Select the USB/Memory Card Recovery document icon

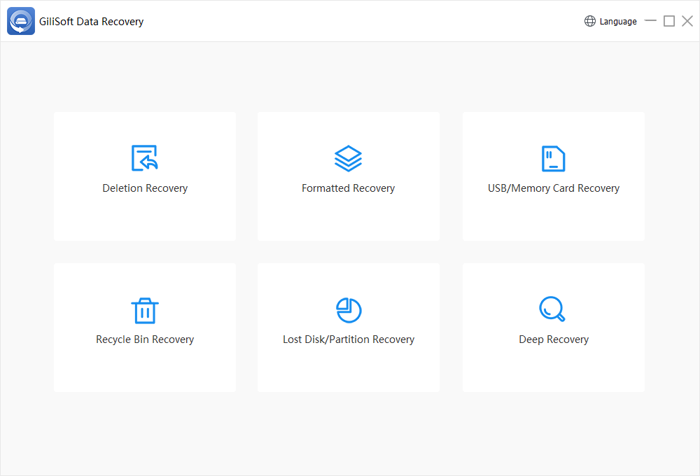pos(553,157)
